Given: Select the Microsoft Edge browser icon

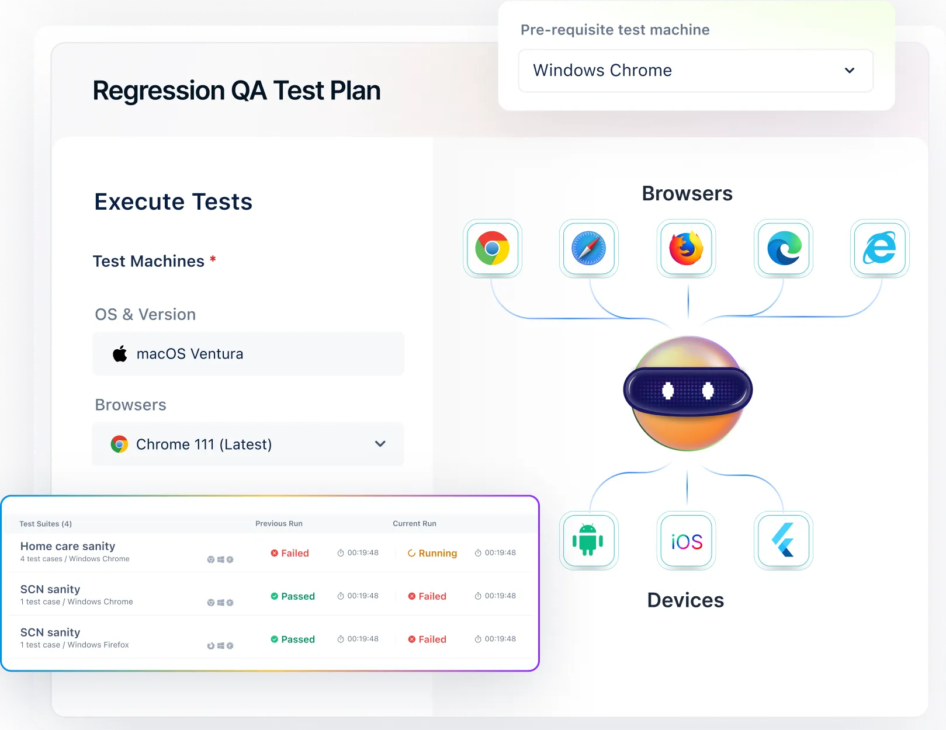Looking at the screenshot, I should pyautogui.click(x=783, y=248).
